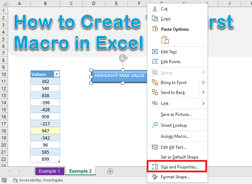Select row 18 header
The image size is (252, 184).
click(4, 131)
